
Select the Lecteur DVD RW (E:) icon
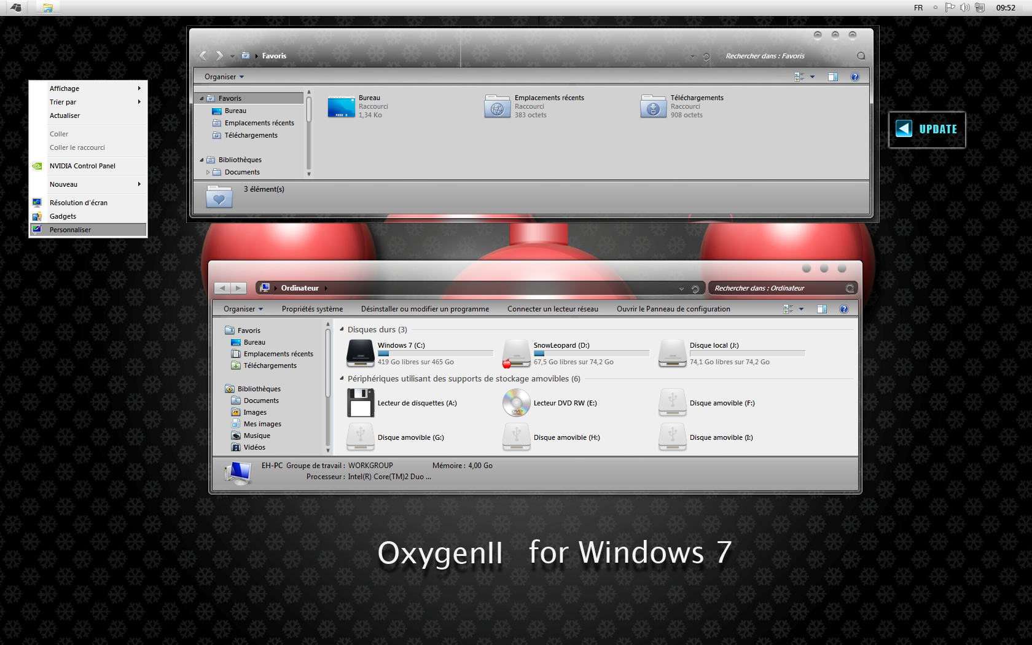(517, 403)
